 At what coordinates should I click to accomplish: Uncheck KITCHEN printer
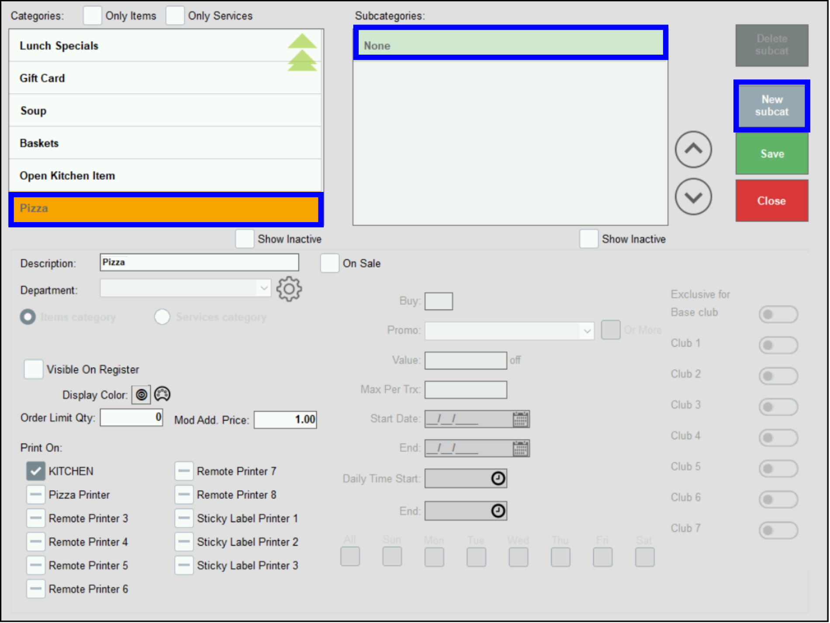[x=36, y=472]
